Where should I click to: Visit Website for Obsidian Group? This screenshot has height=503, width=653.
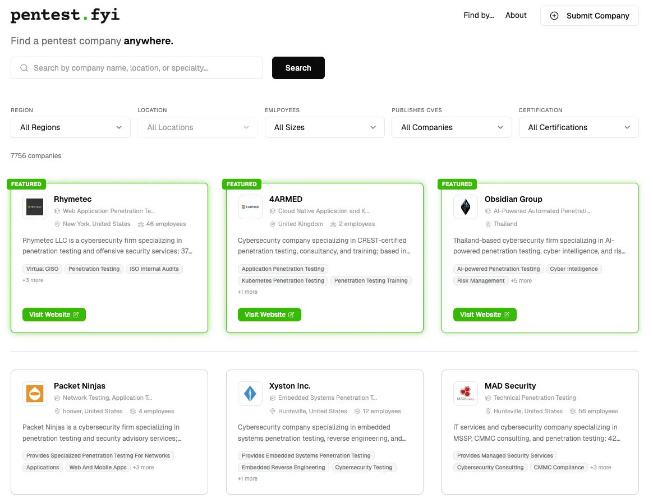485,315
